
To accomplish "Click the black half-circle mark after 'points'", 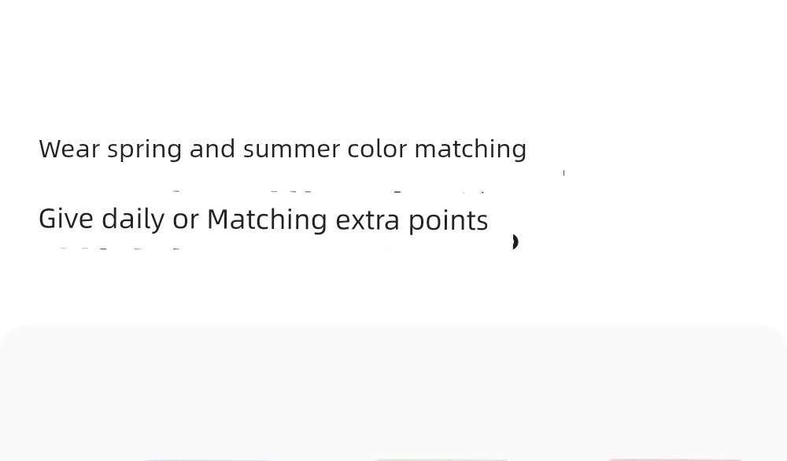I will pos(515,242).
